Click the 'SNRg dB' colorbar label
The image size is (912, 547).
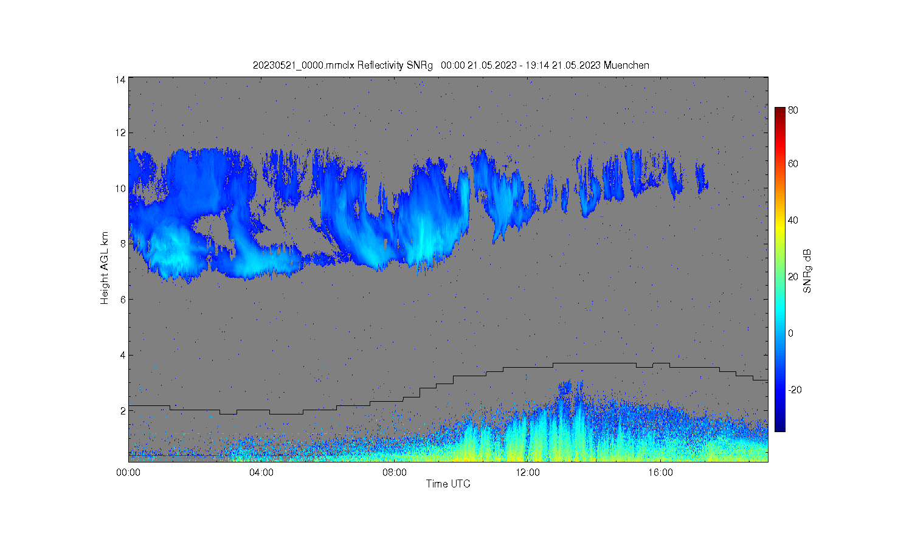pos(807,272)
